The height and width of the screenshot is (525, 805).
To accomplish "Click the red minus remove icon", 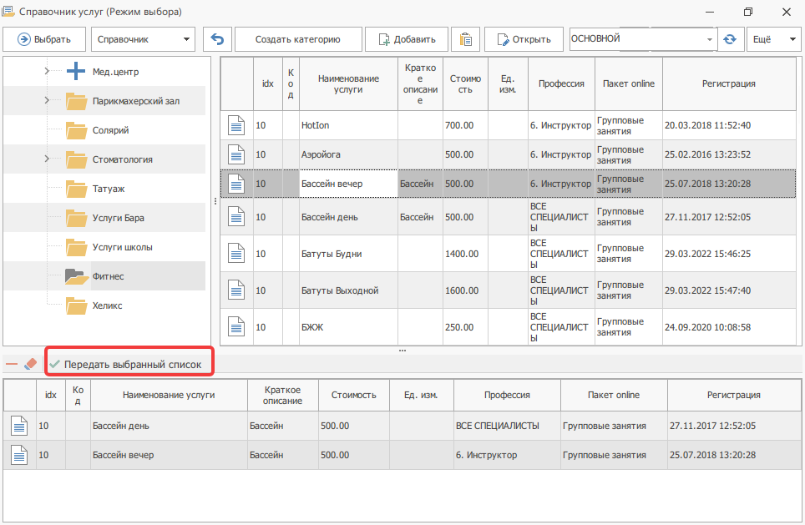I will [12, 365].
